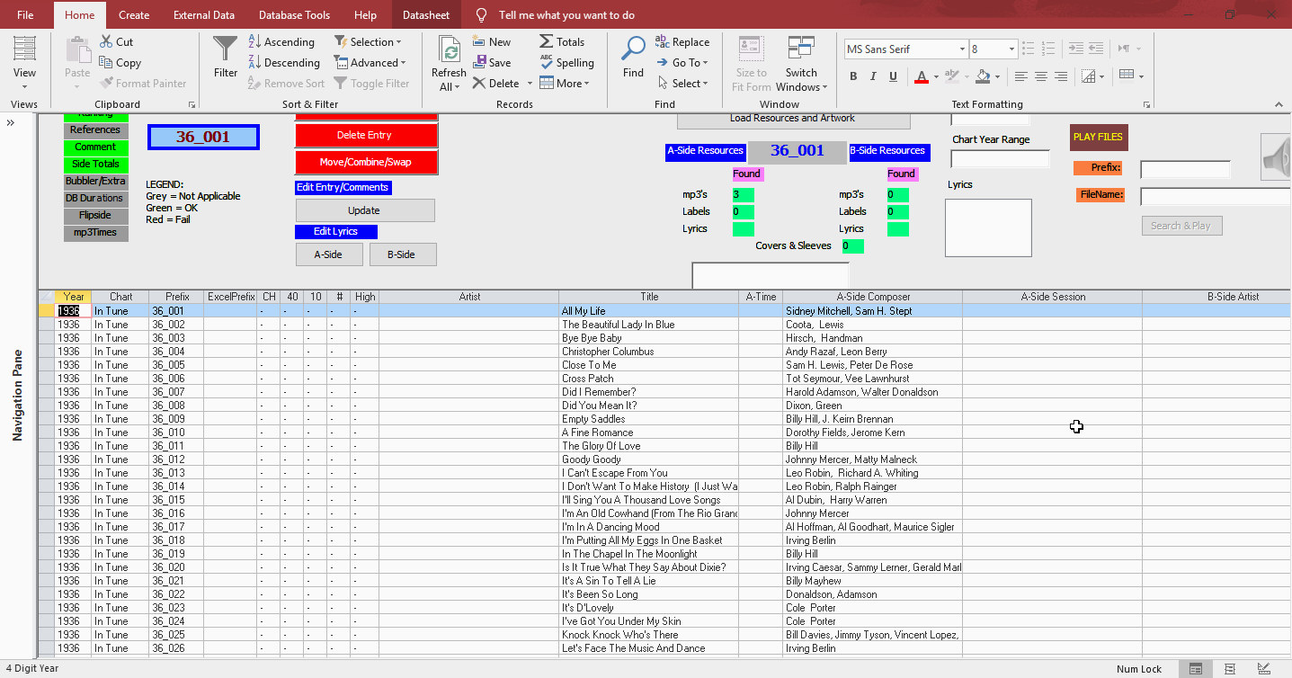
Task: Click the speaker icon beside Play Files
Action: coord(1277,157)
